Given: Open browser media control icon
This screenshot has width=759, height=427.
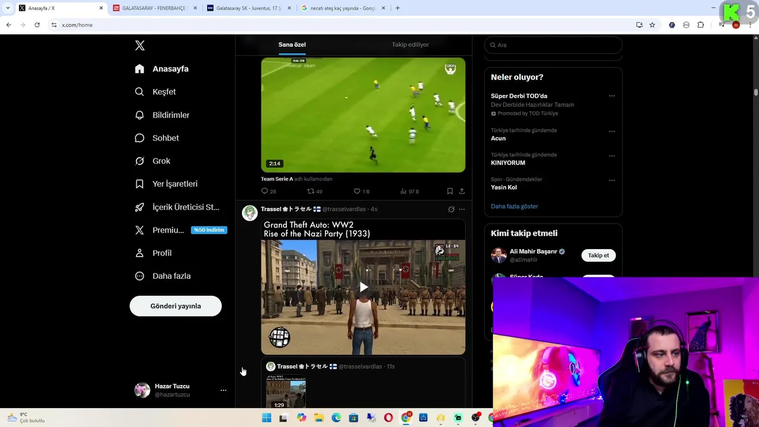Looking at the screenshot, I should click(722, 25).
